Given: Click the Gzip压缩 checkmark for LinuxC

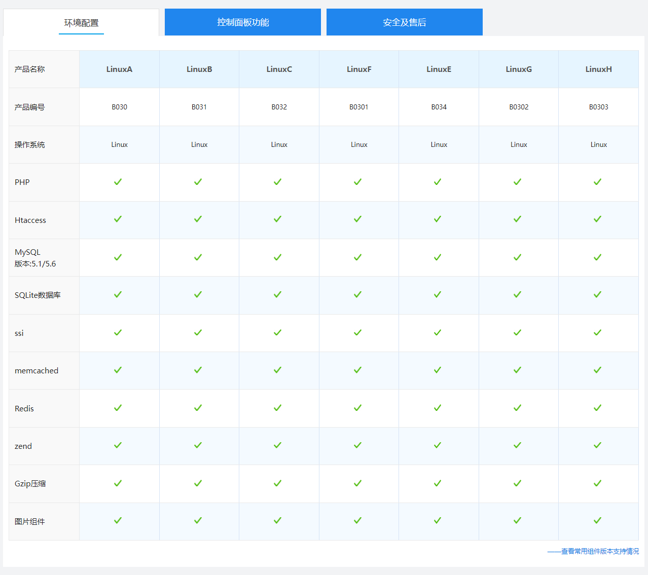Looking at the screenshot, I should click(x=278, y=483).
